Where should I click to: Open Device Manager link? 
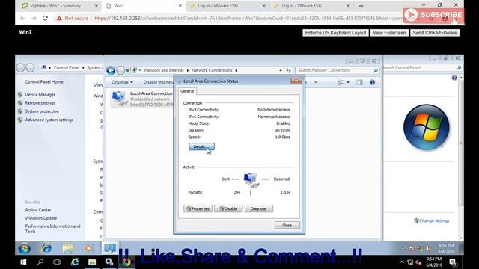[x=40, y=95]
